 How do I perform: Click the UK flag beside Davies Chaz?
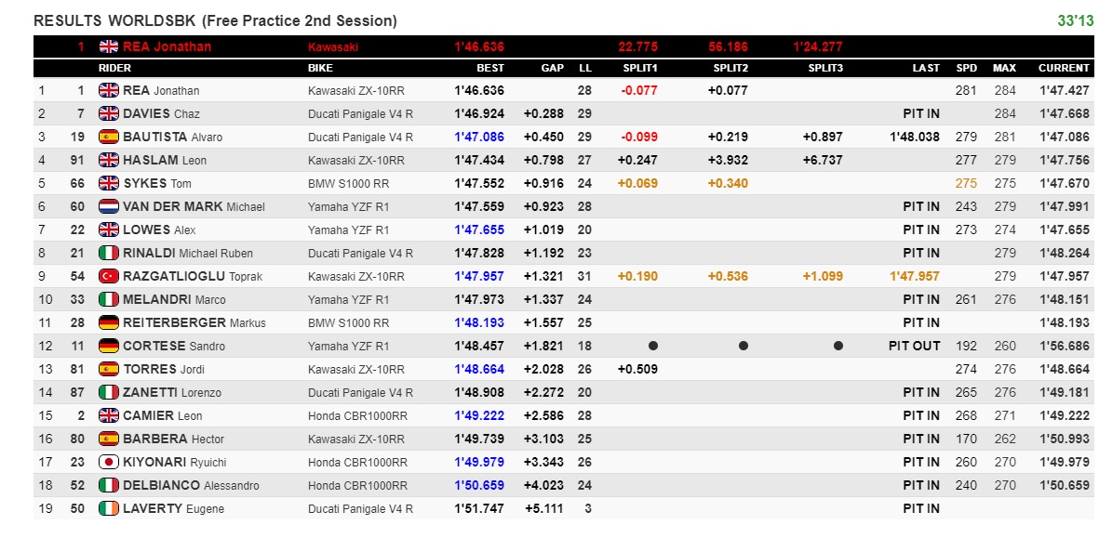point(109,113)
